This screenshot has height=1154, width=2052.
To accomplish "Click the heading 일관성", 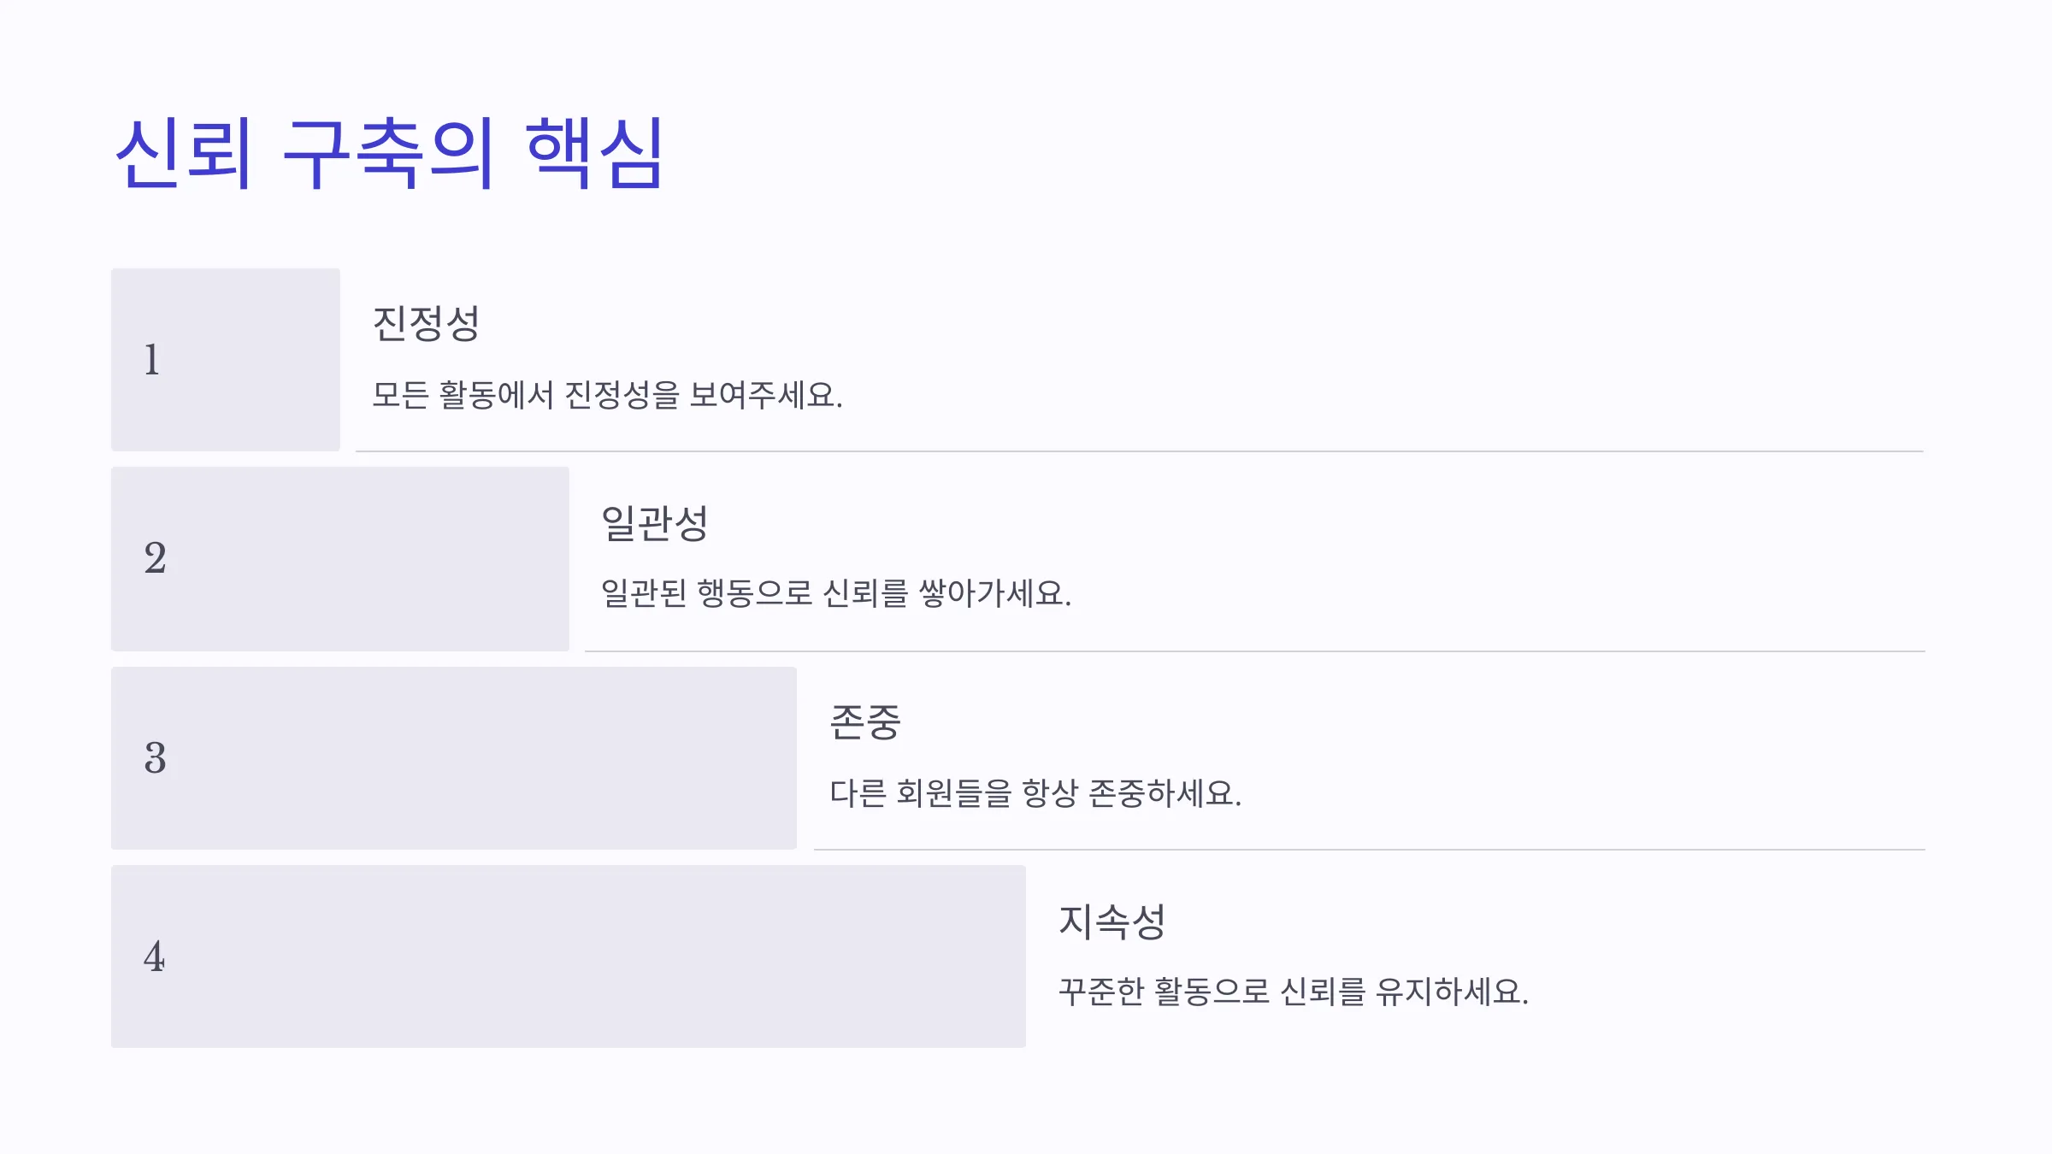I will point(655,523).
